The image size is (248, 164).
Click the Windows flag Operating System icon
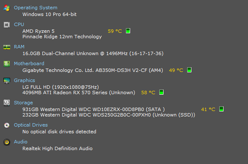pos(7,8)
